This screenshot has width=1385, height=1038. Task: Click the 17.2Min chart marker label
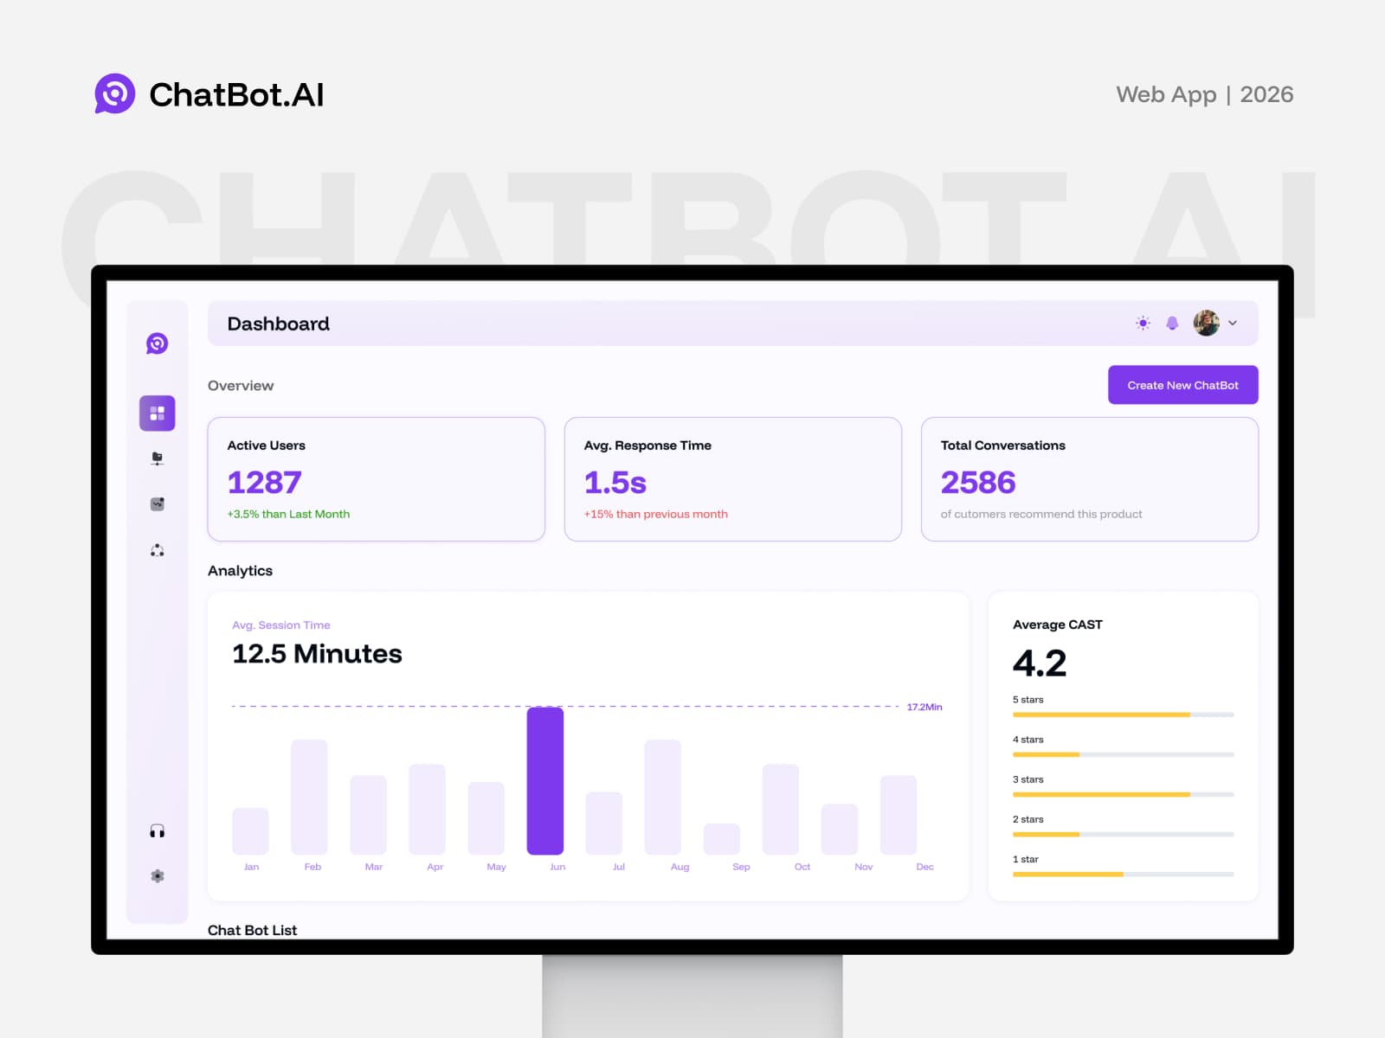924,707
